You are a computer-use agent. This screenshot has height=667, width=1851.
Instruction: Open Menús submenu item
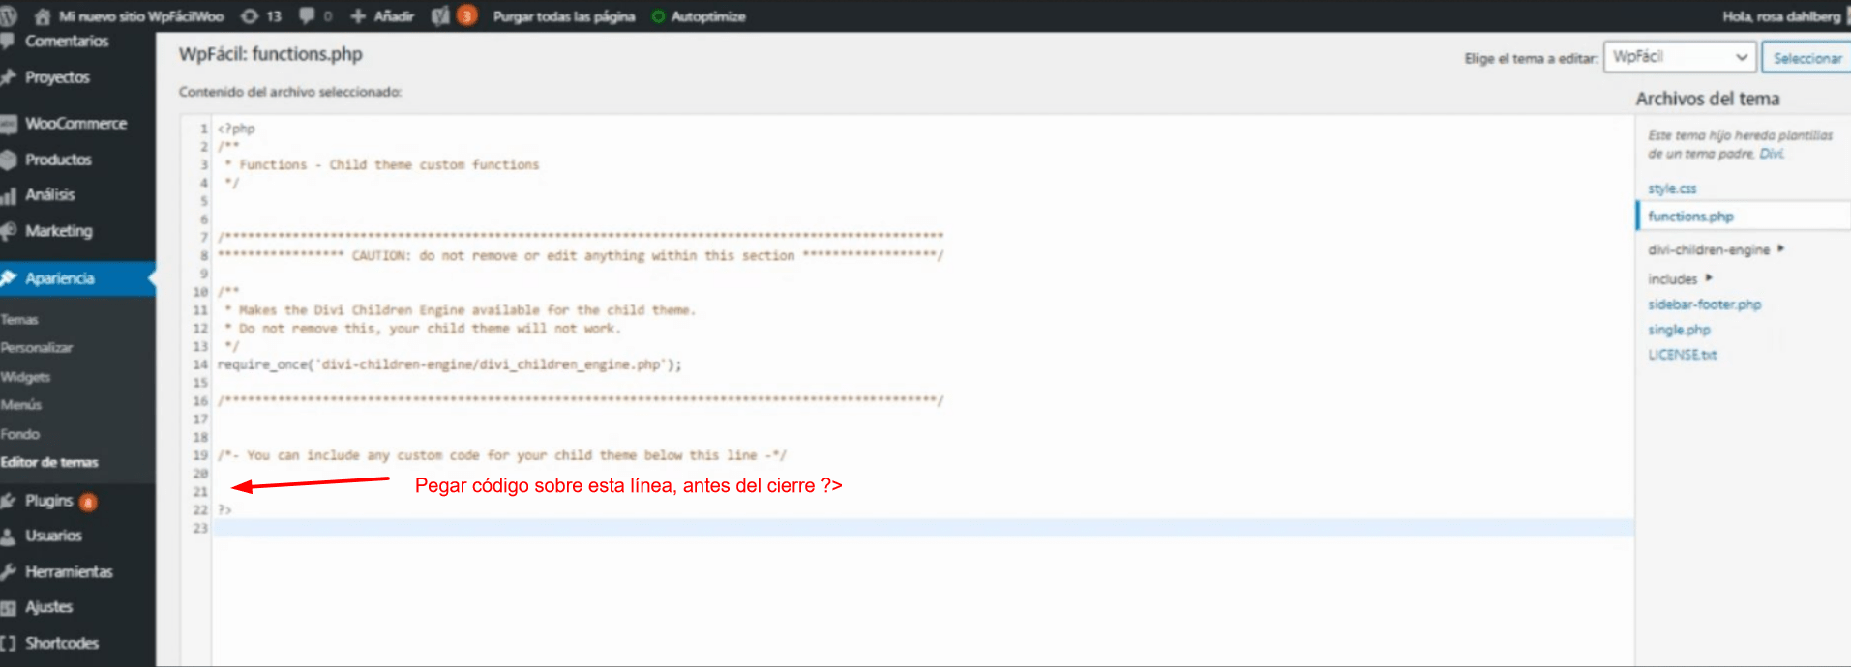21,404
